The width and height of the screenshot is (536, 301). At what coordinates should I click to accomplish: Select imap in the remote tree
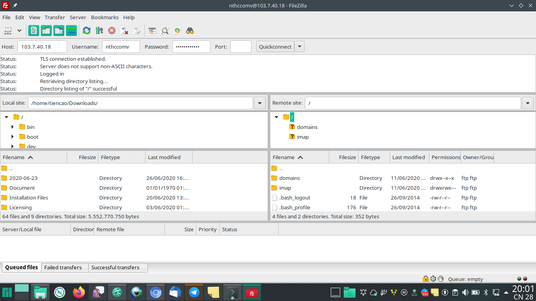tap(303, 137)
